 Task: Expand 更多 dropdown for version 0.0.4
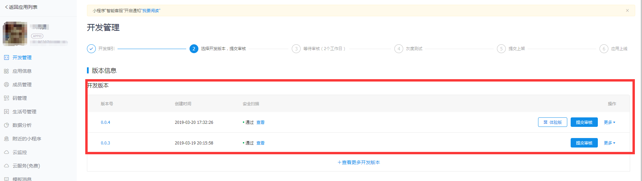tap(609, 122)
